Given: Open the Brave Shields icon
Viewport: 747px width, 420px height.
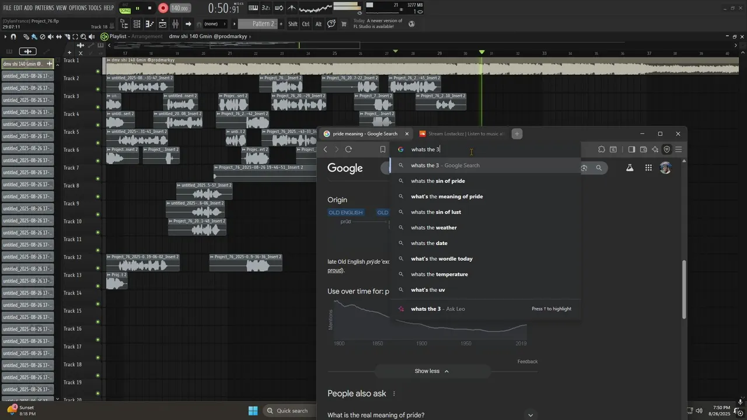Looking at the screenshot, I should coord(667,149).
